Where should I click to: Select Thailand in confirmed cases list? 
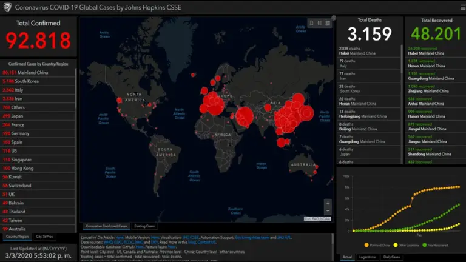(38, 212)
